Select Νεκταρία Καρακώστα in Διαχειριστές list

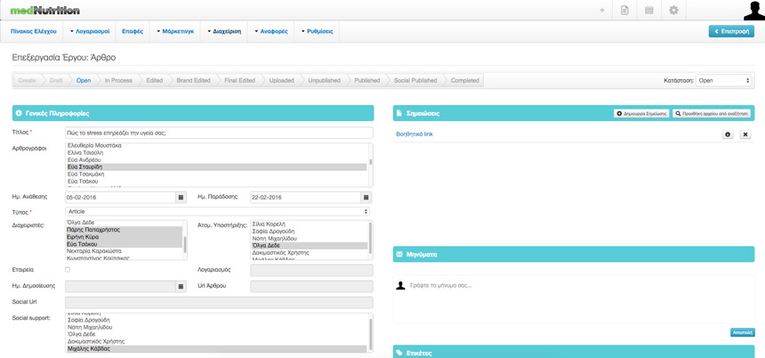click(x=125, y=250)
